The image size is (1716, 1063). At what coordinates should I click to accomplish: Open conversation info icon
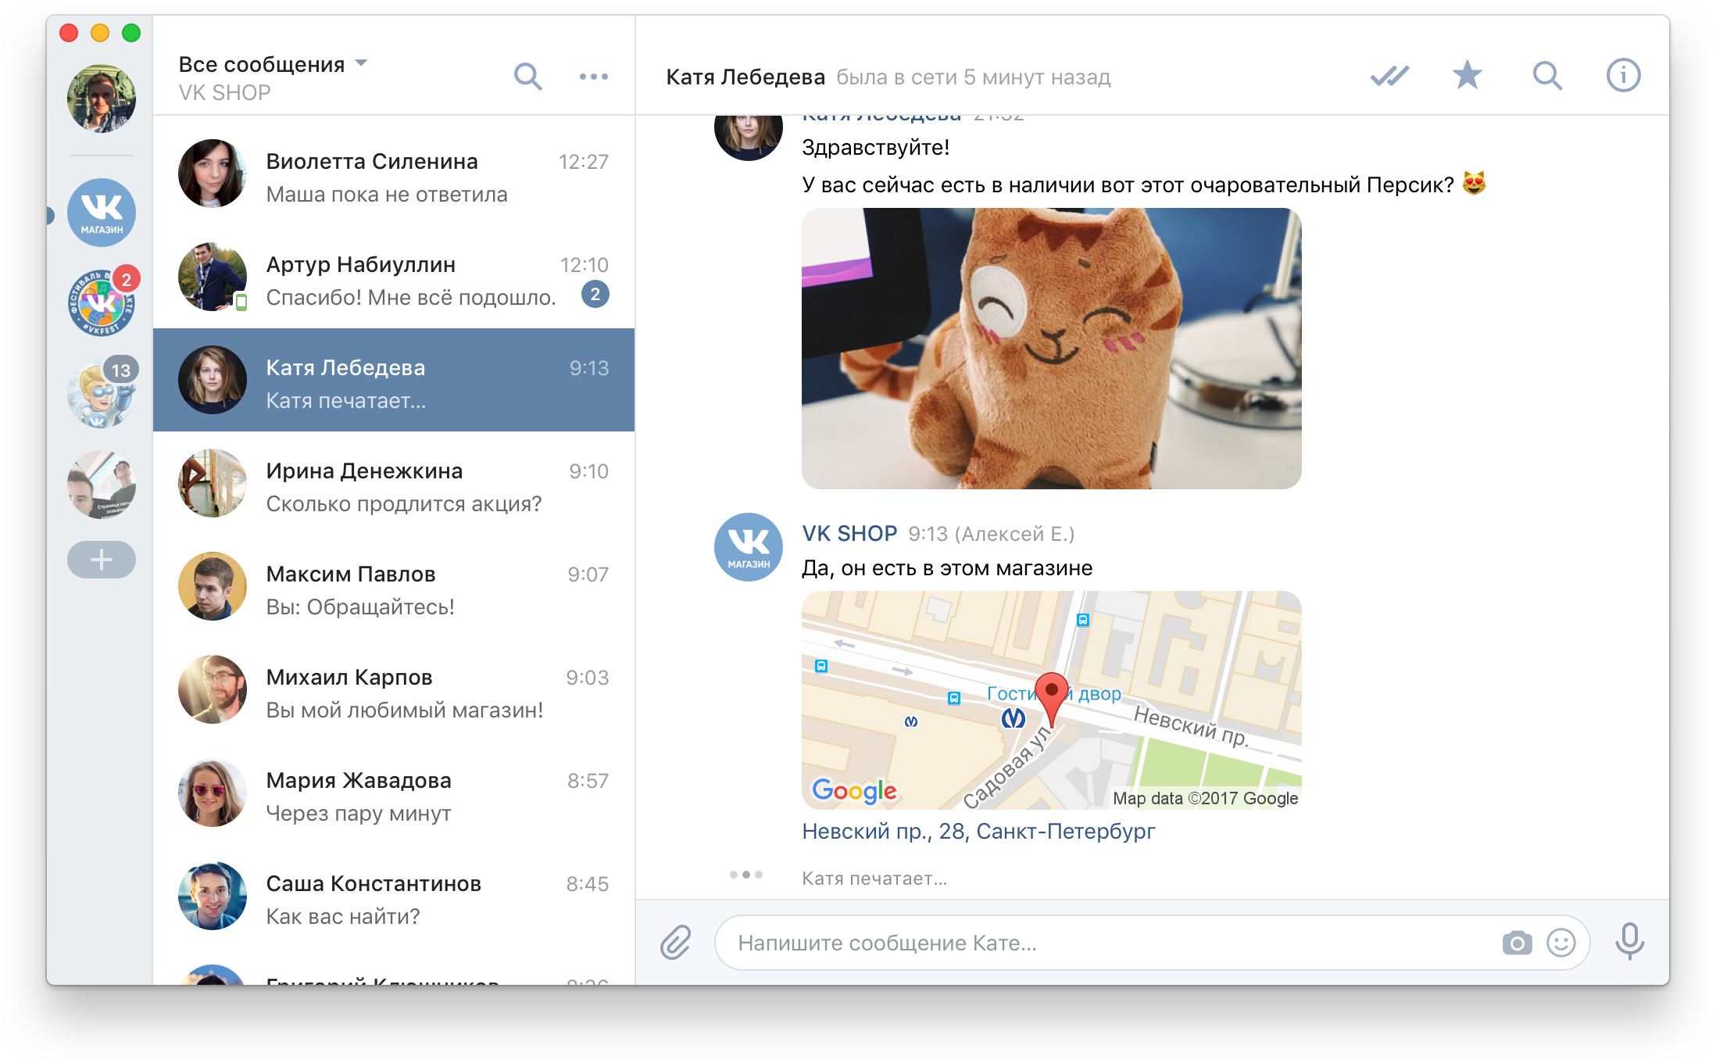(x=1623, y=76)
